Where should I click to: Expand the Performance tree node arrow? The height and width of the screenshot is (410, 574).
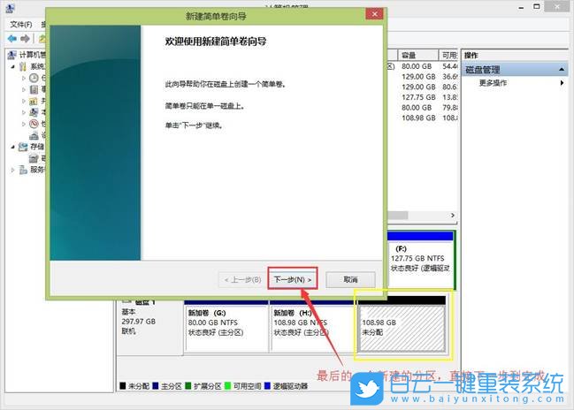coord(23,124)
